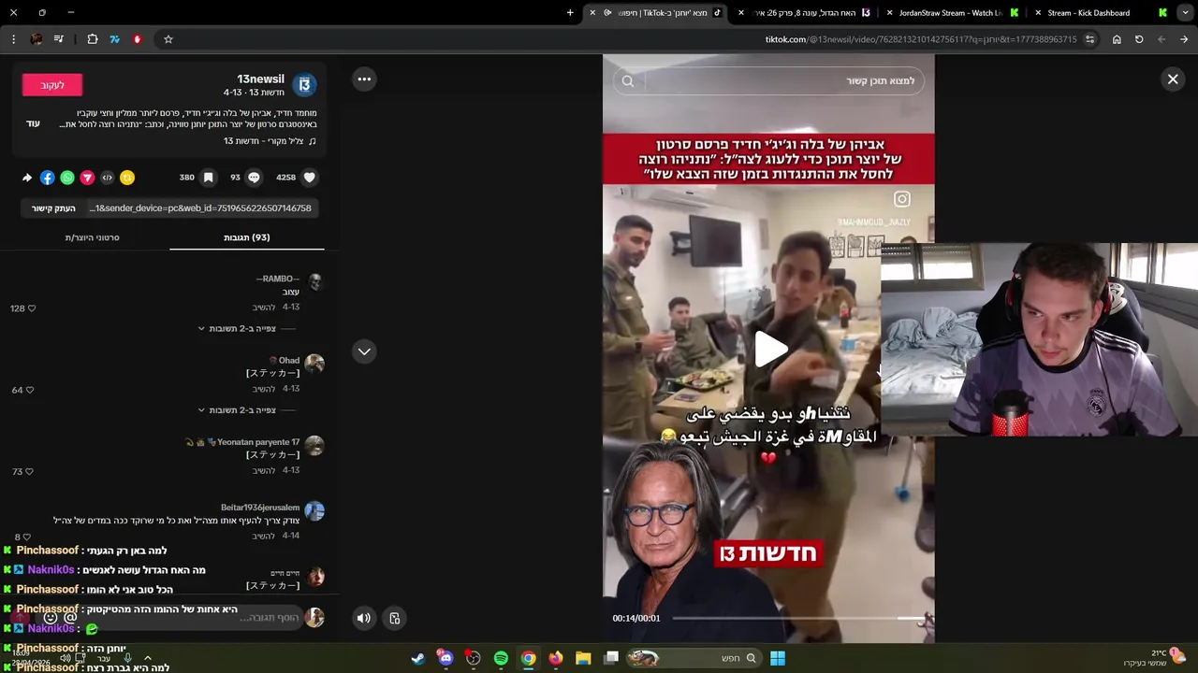Bookmark page with star icon
Image resolution: width=1198 pixels, height=673 pixels.
point(168,39)
